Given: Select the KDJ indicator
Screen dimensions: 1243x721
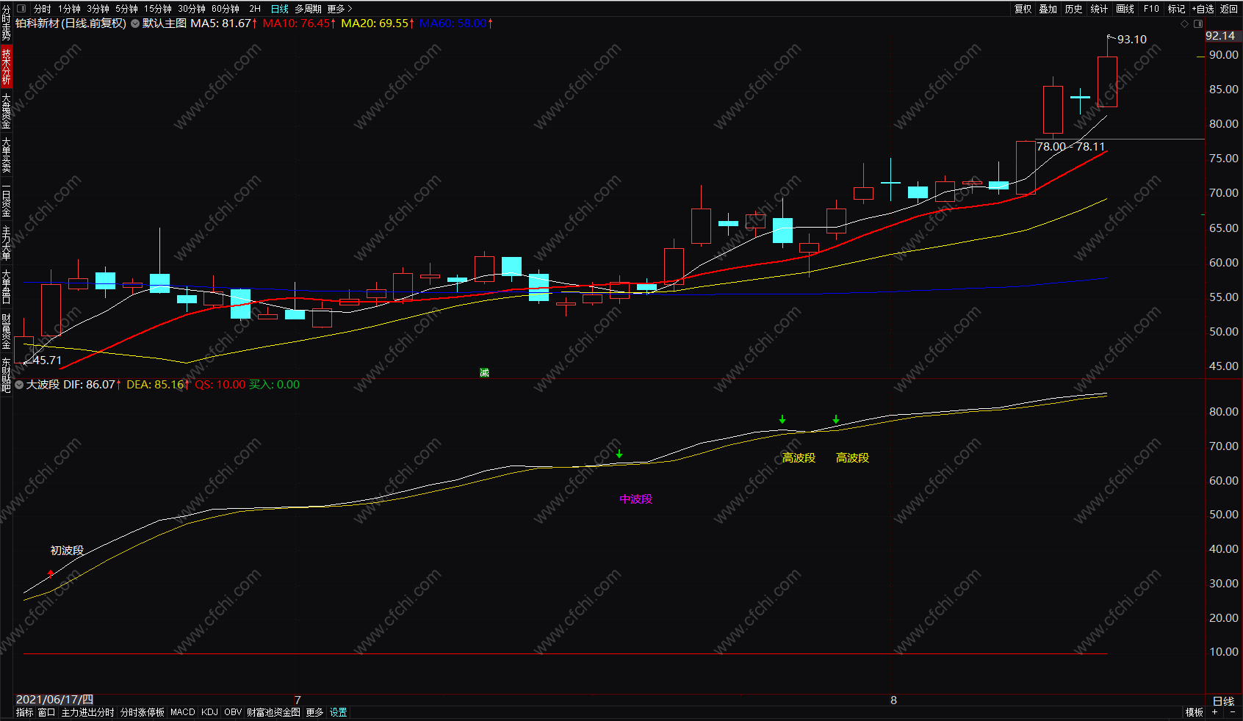Looking at the screenshot, I should point(209,712).
